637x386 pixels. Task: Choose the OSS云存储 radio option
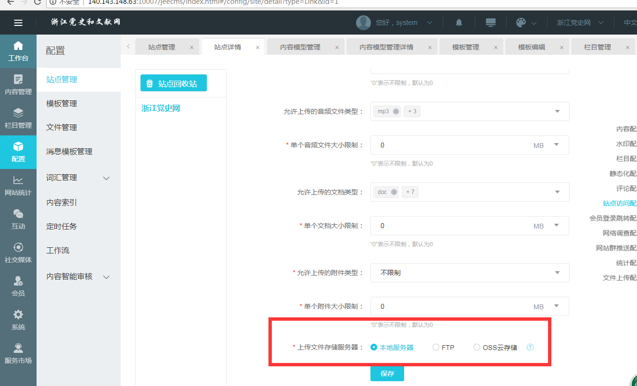click(x=477, y=347)
